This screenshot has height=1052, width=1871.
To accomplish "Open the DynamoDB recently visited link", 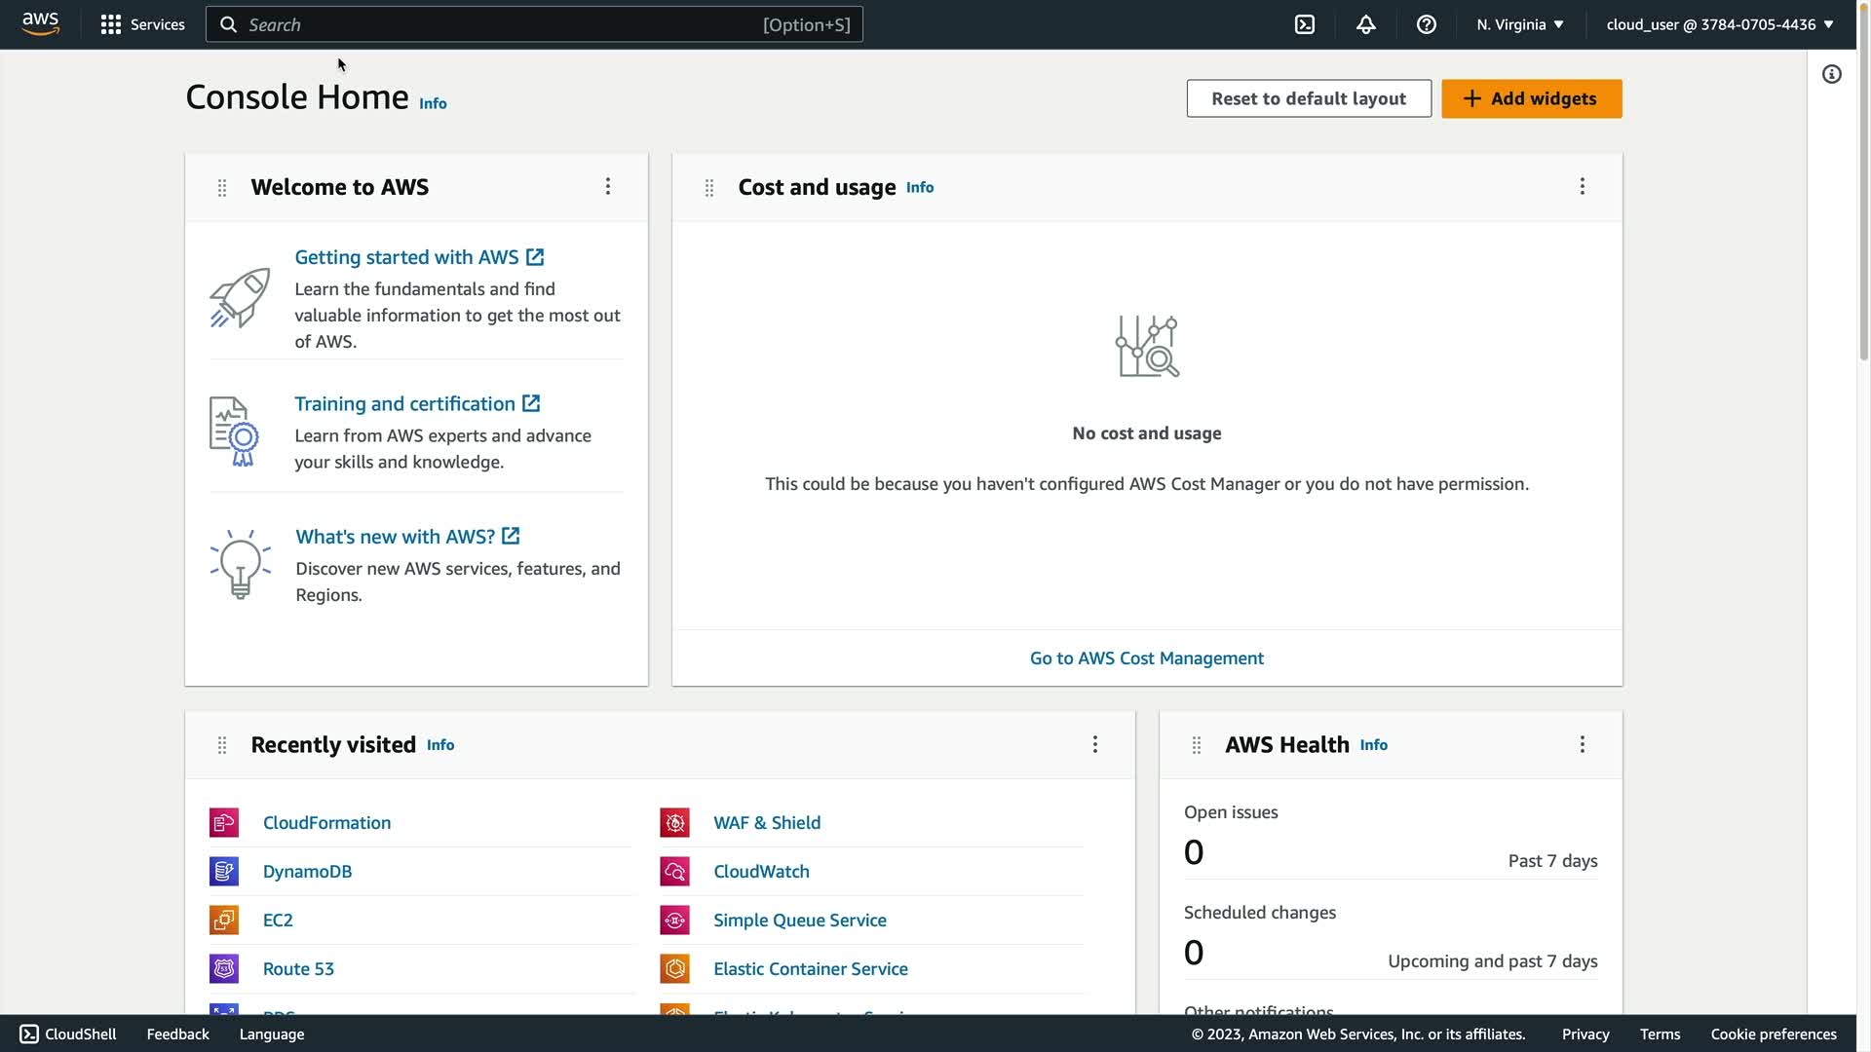I will 307,872.
